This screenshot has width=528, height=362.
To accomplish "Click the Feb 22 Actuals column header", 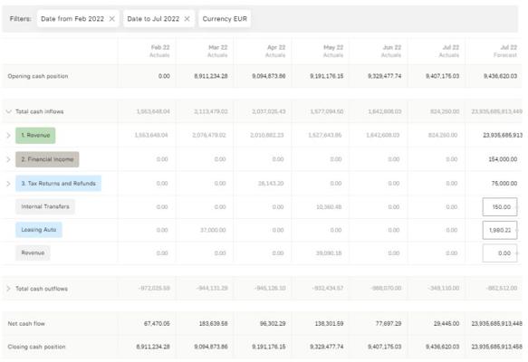I will pyautogui.click(x=159, y=52).
